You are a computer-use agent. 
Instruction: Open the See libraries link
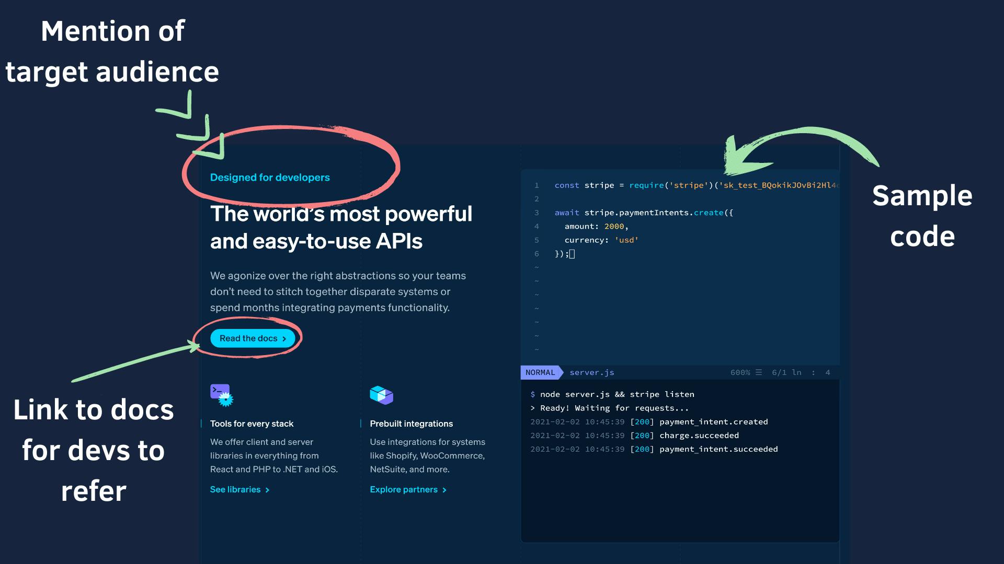240,490
